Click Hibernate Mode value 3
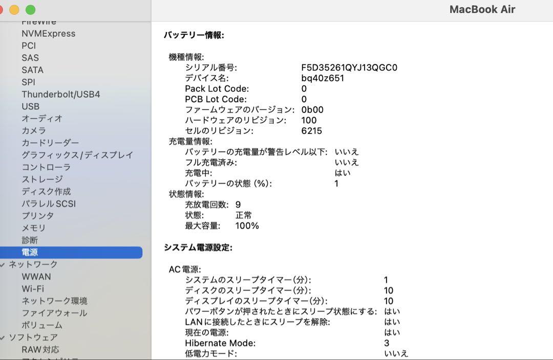The width and height of the screenshot is (553, 360). point(387,343)
